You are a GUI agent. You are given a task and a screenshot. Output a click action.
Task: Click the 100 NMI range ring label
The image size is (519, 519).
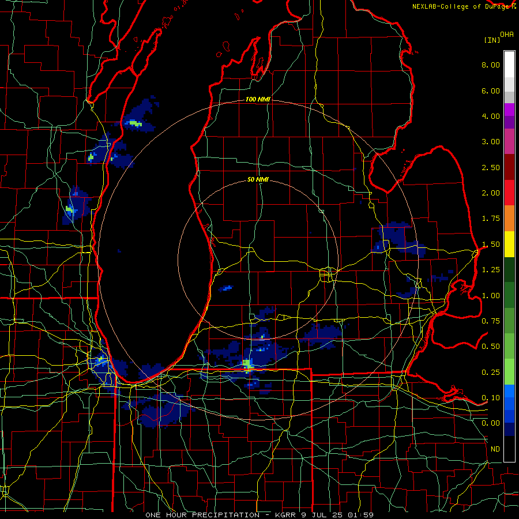pyautogui.click(x=258, y=99)
